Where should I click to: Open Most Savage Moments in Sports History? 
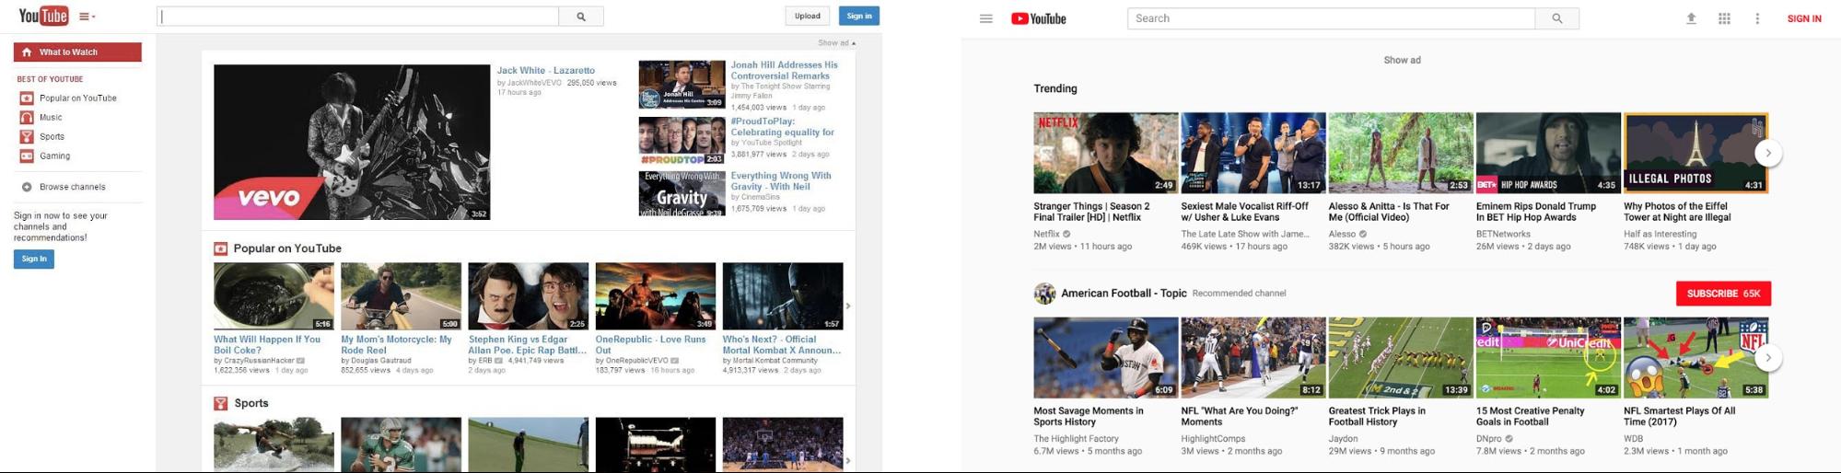1106,358
